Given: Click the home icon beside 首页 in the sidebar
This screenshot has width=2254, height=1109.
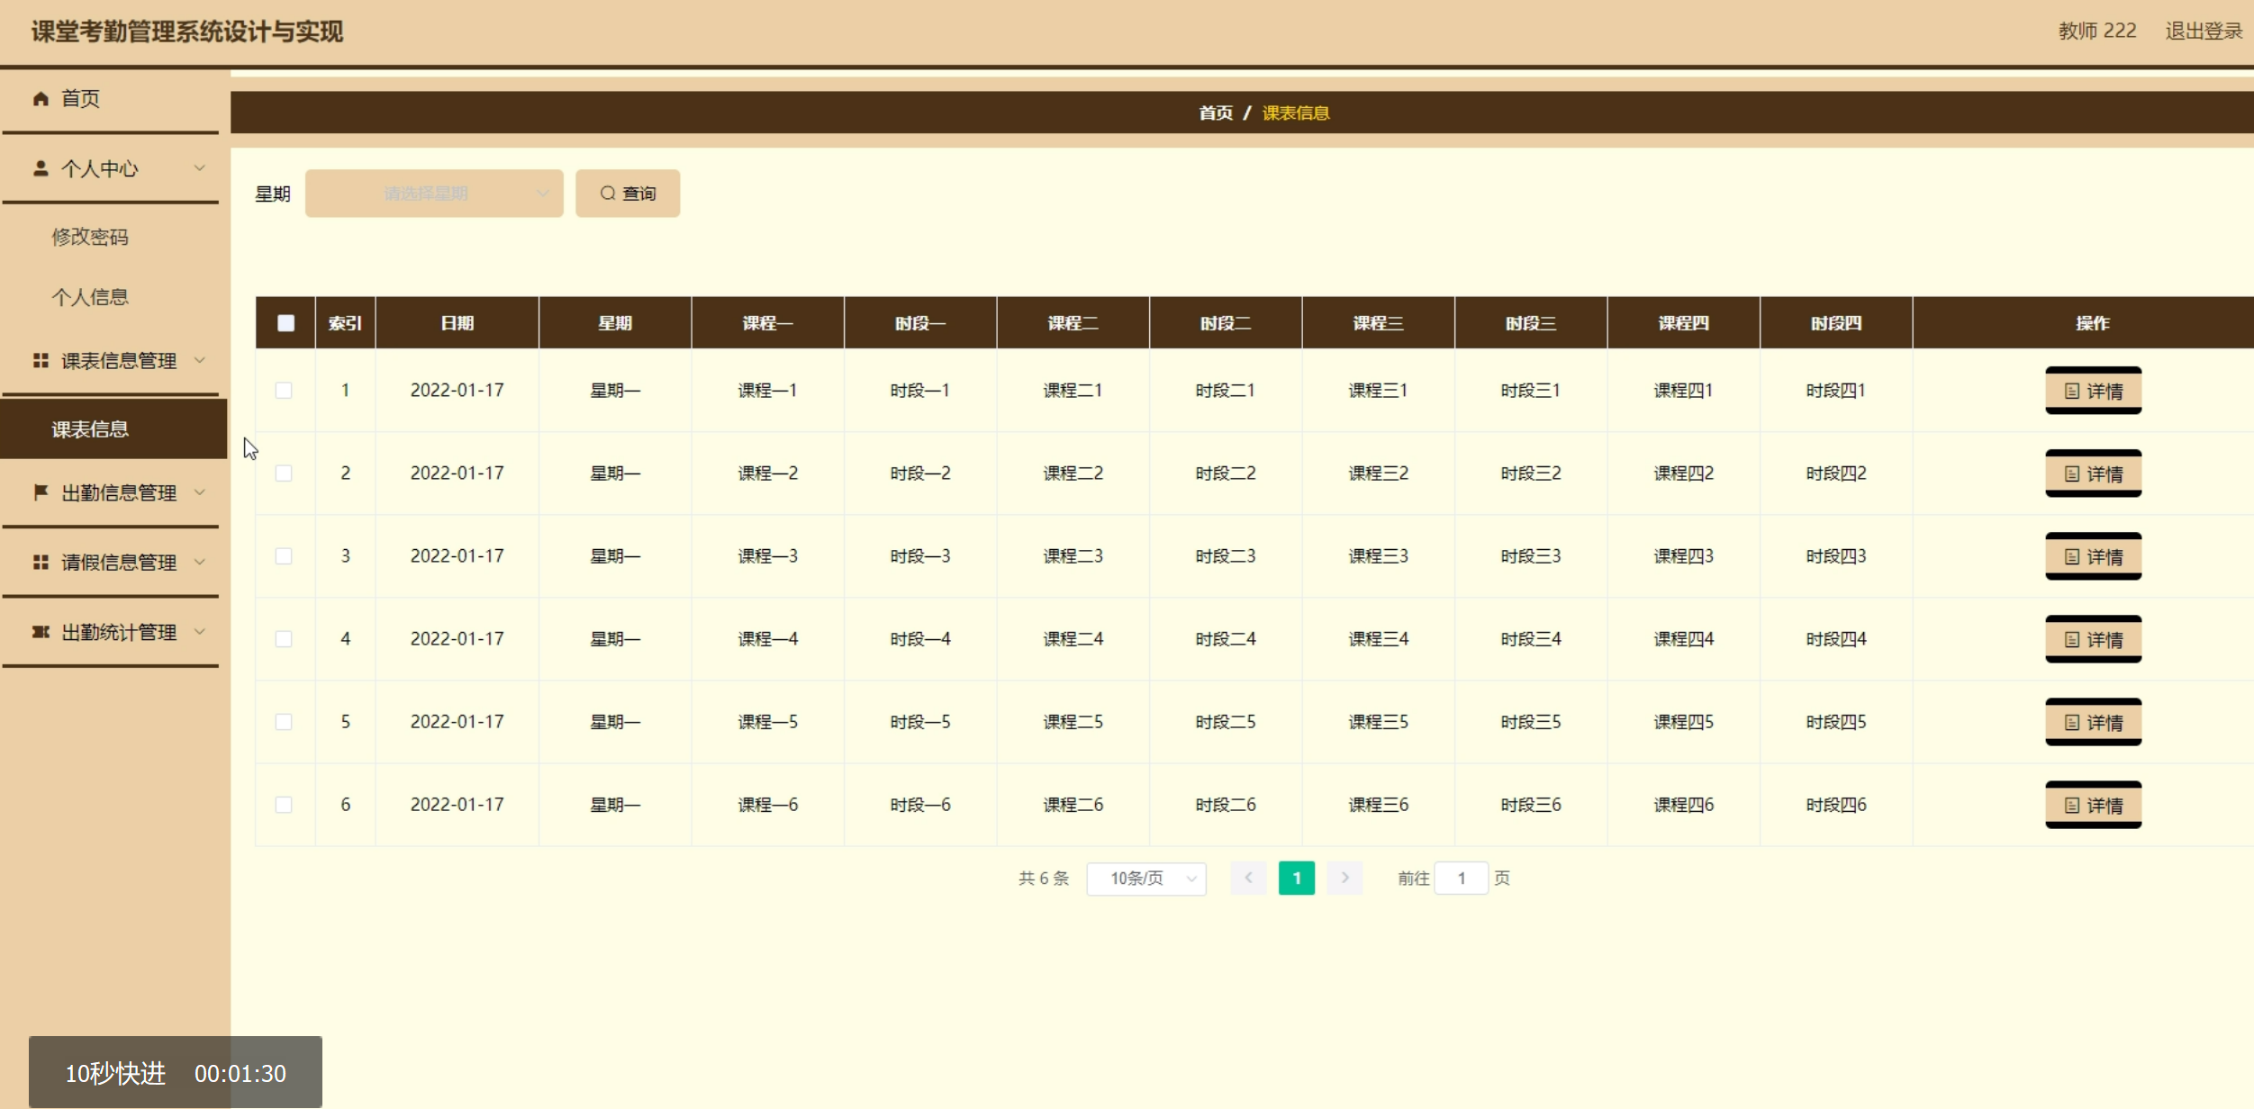Looking at the screenshot, I should (41, 99).
